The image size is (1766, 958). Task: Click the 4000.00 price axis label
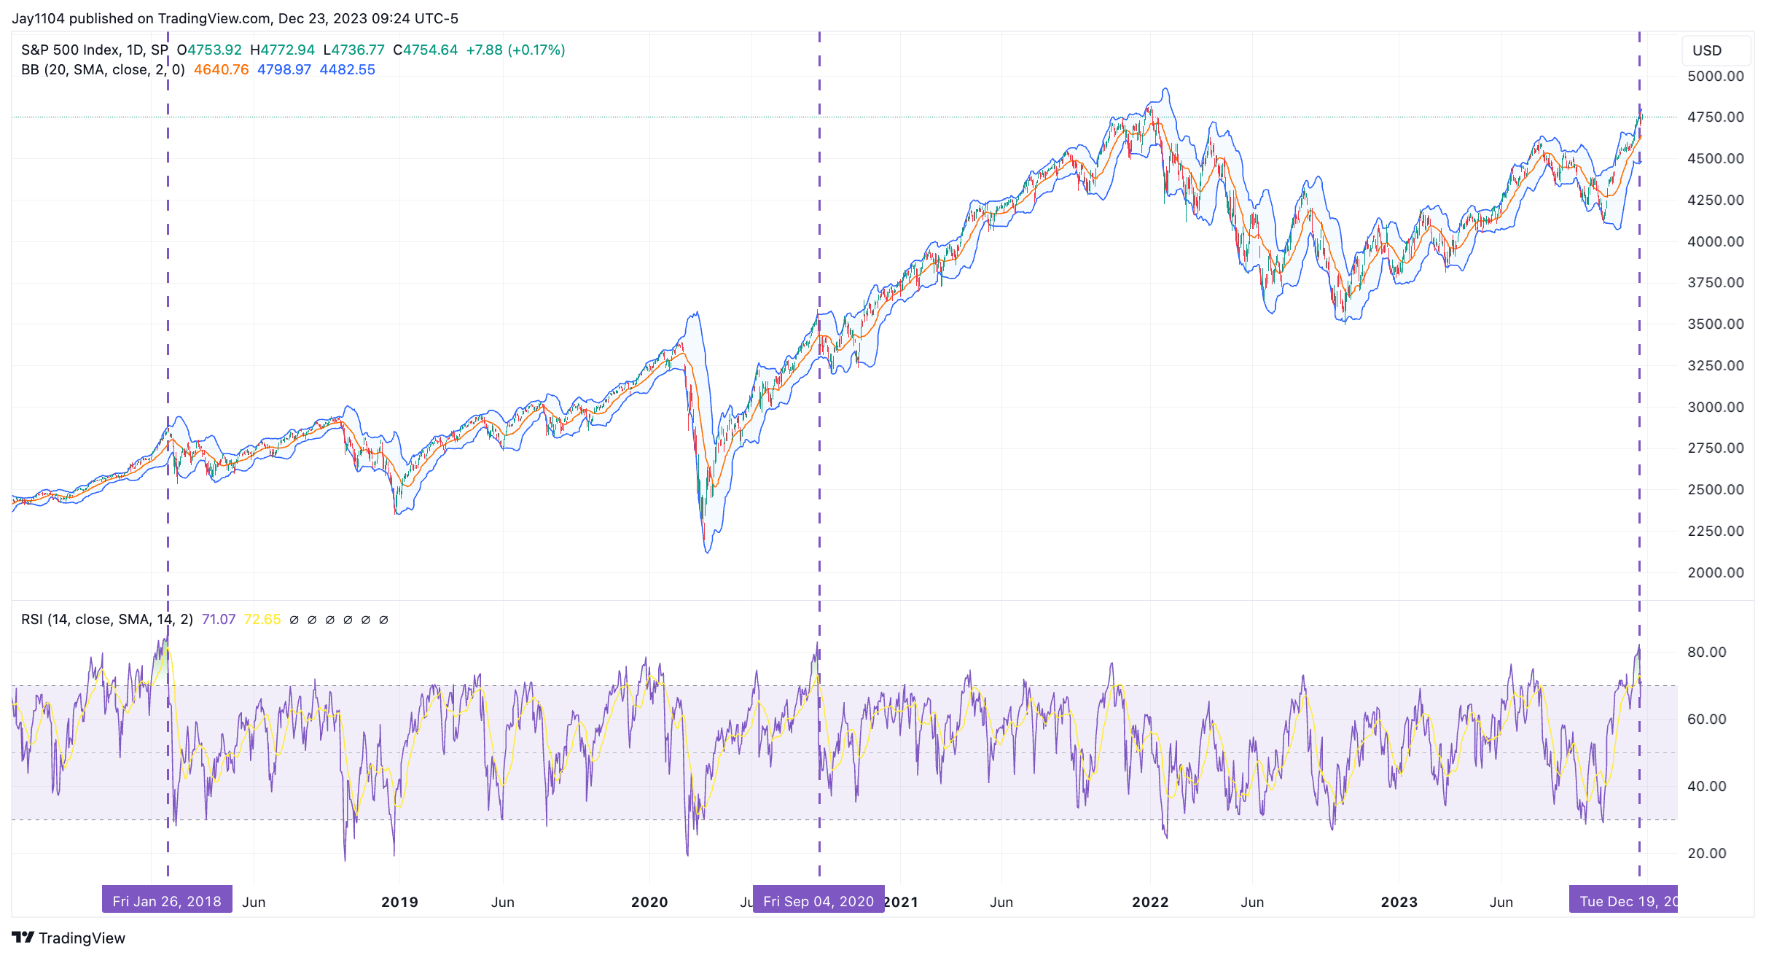click(1716, 241)
